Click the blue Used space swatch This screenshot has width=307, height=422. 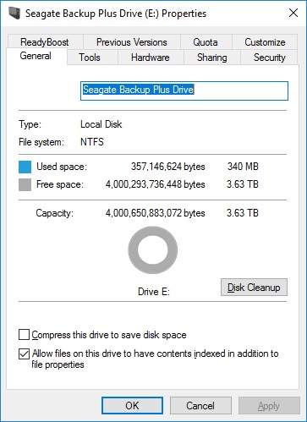[25, 167]
